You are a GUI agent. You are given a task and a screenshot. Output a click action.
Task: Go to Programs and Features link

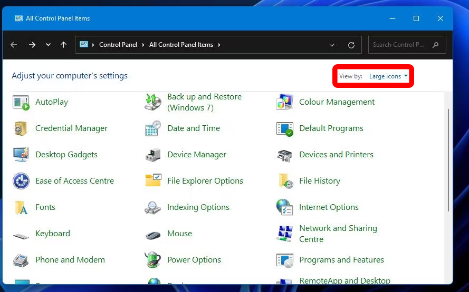(341, 260)
